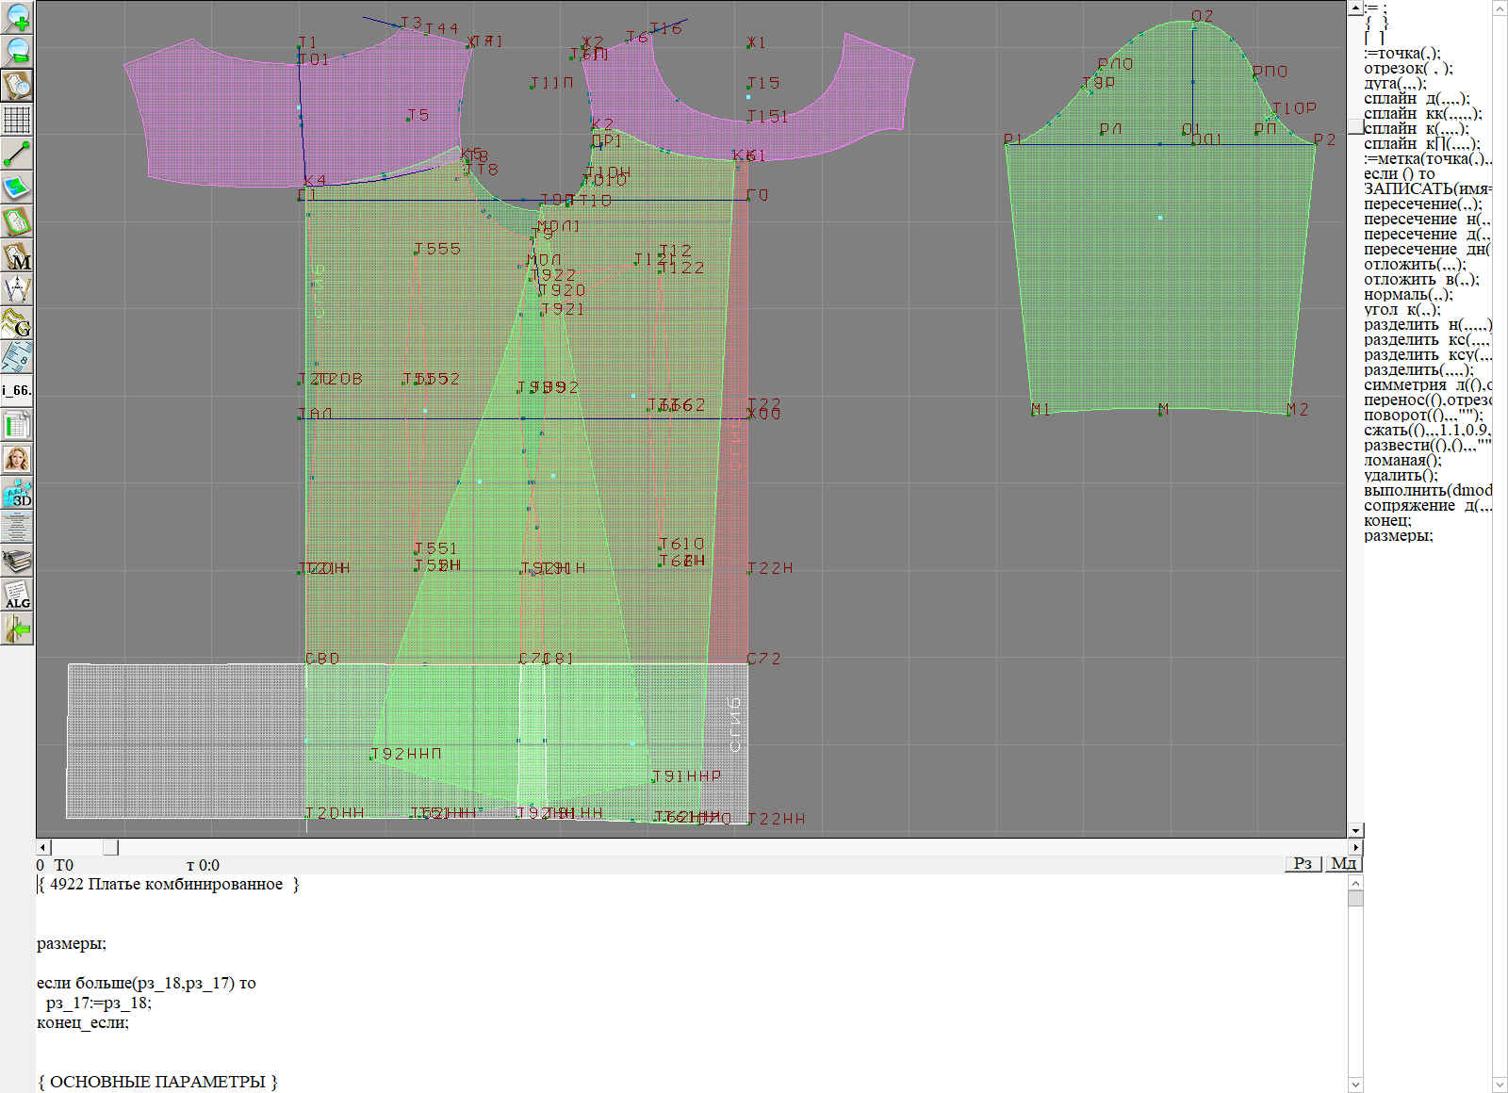Image resolution: width=1508 pixels, height=1093 pixels.
Task: Insert the 'пересечение(.,);' command from list
Action: pos(1422,204)
